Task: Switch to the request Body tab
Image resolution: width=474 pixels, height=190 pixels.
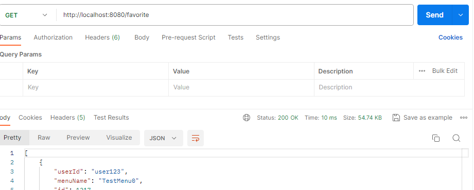Action: pyautogui.click(x=142, y=37)
